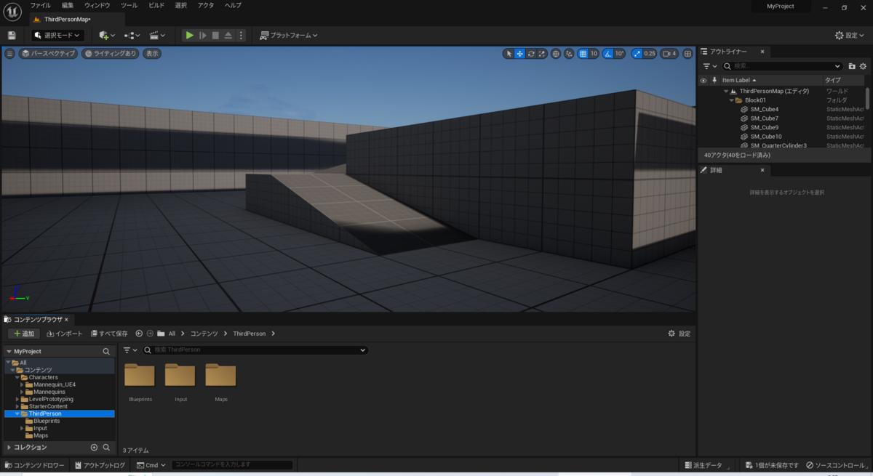Activate the select objects arrow tool
This screenshot has height=476, width=873.
pyautogui.click(x=509, y=54)
